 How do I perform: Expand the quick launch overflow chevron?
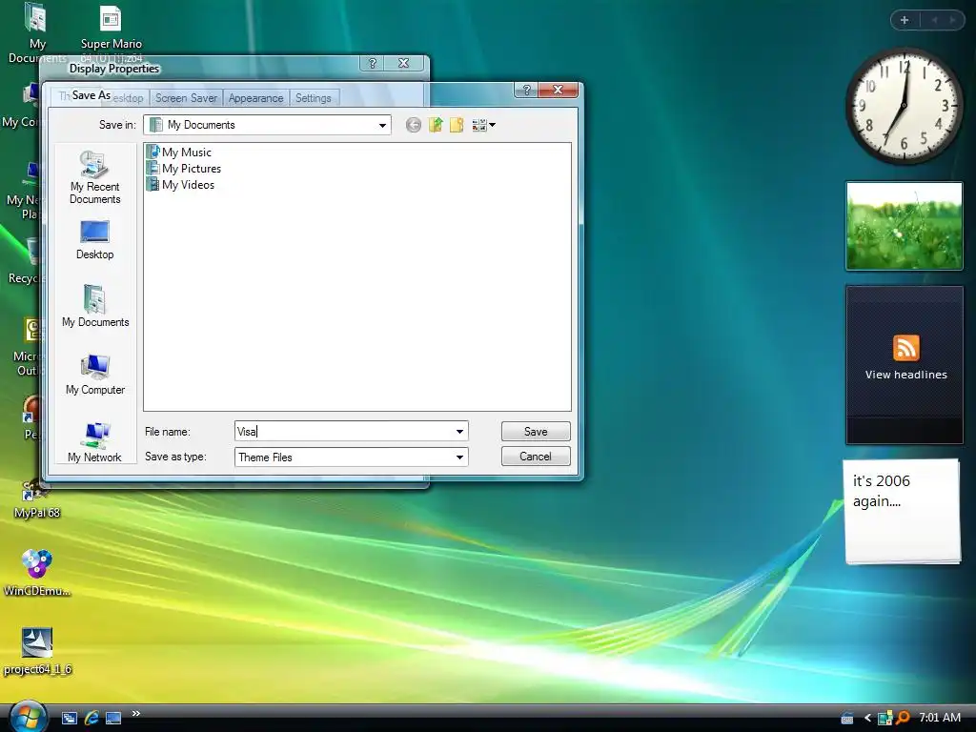(x=135, y=713)
